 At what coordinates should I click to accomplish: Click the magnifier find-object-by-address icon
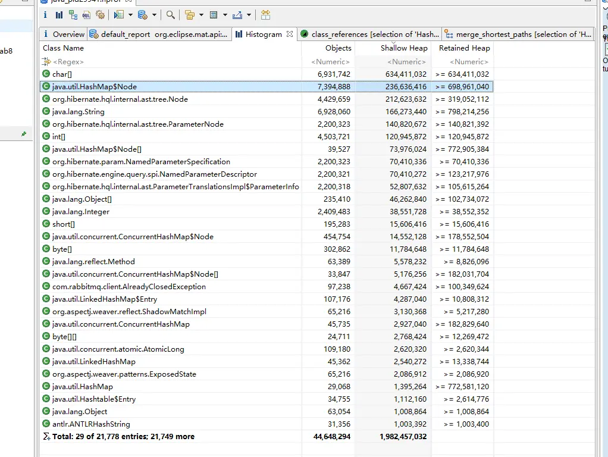click(170, 15)
